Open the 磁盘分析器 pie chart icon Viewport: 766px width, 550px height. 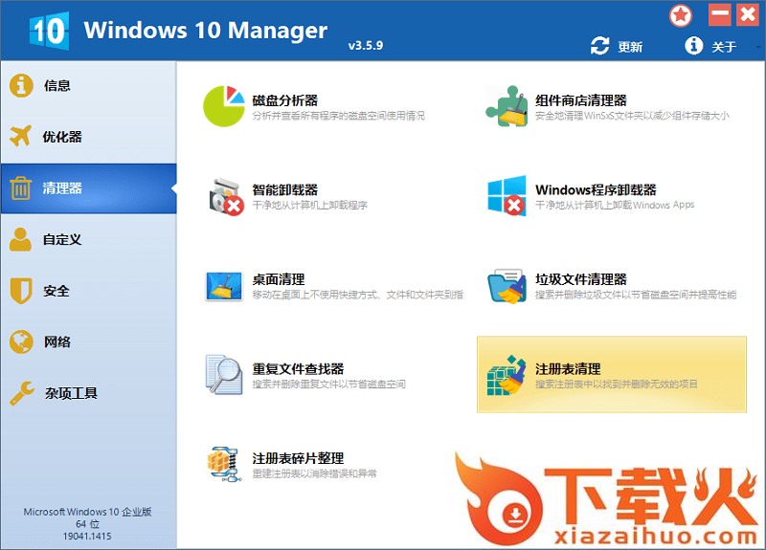(224, 105)
